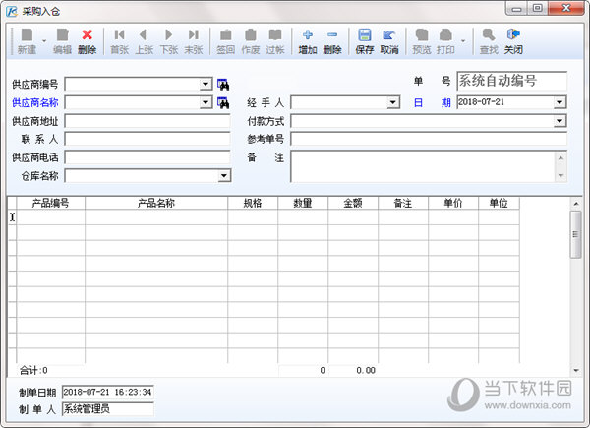
Task: Click the 单号 system auto-number field
Action: pos(511,81)
